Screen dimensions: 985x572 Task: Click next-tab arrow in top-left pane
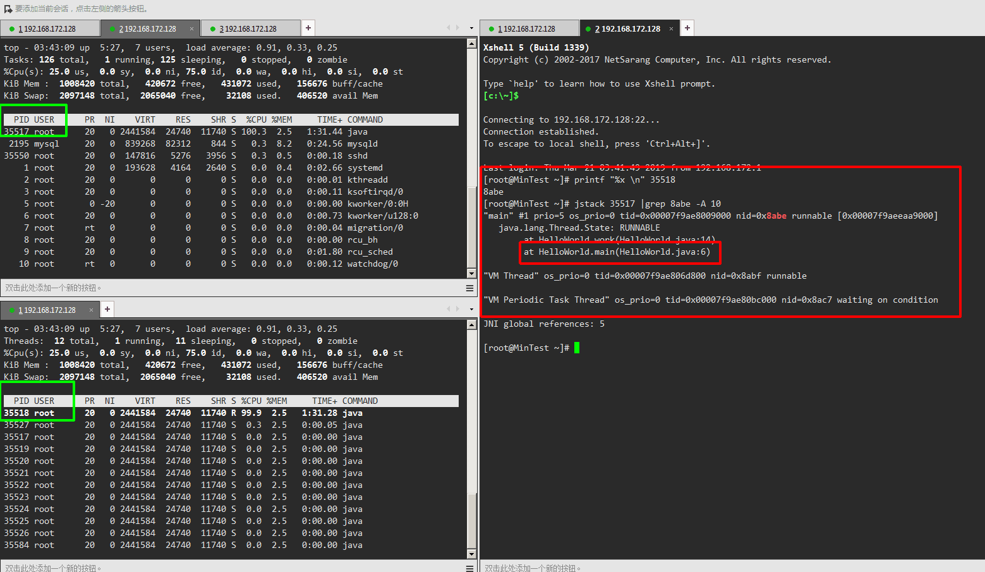457,28
